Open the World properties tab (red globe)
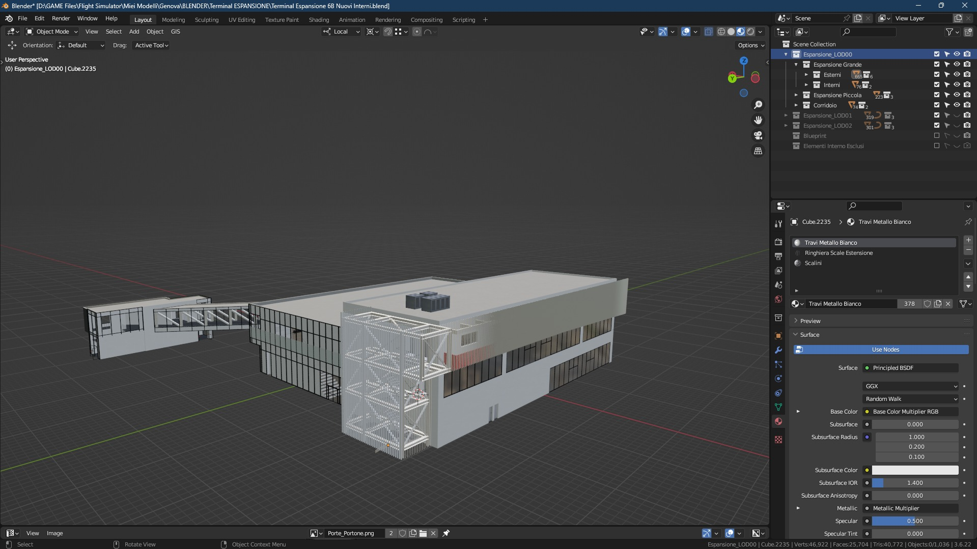Viewport: 977px width, 549px height. (778, 299)
